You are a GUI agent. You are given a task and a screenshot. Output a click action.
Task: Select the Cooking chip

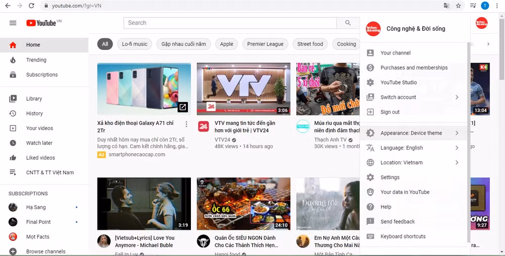coord(346,44)
